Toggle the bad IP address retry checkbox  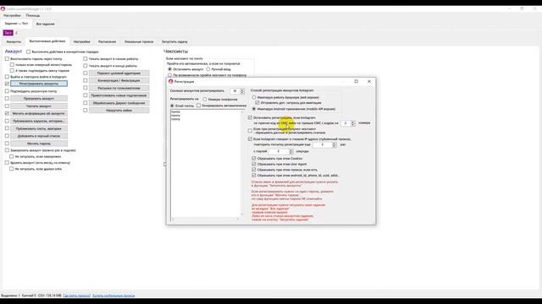[250, 139]
